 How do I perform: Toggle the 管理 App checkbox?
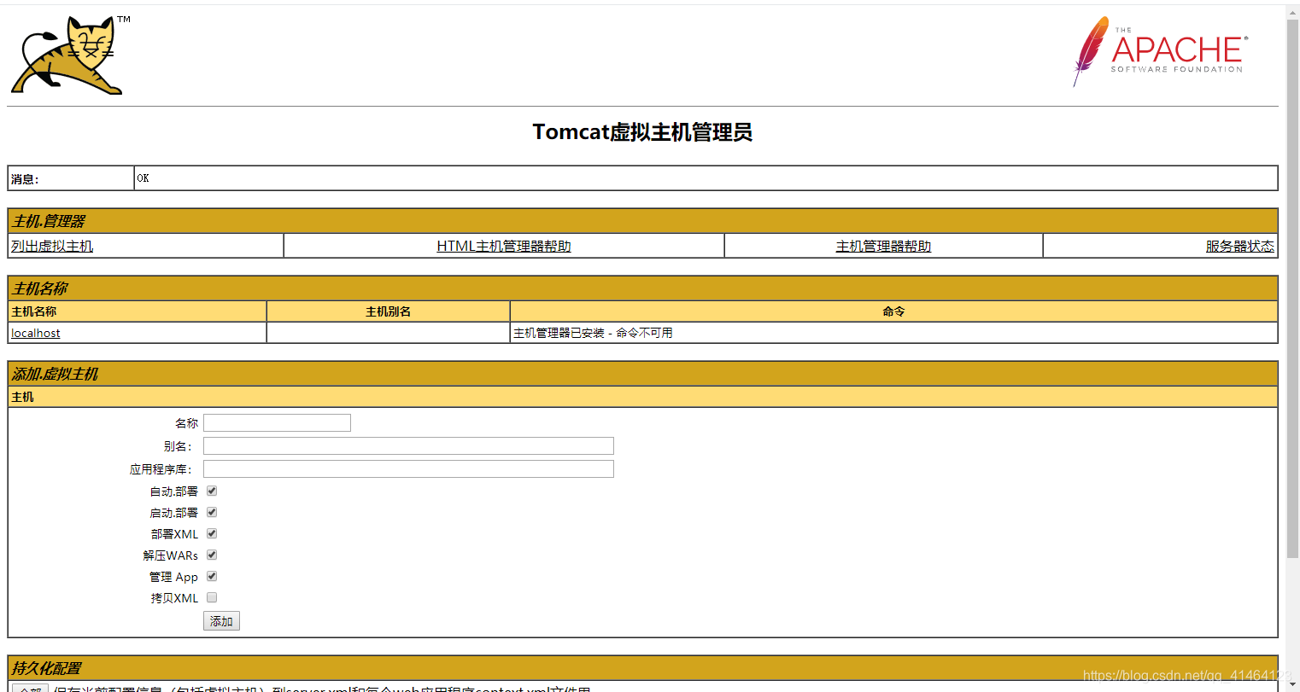pyautogui.click(x=212, y=576)
